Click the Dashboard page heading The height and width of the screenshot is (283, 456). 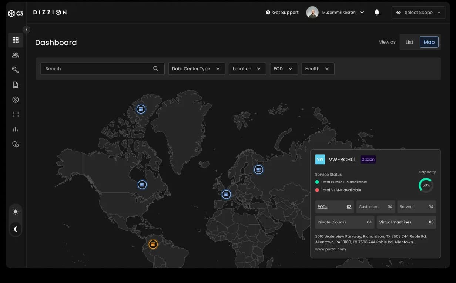(x=56, y=43)
